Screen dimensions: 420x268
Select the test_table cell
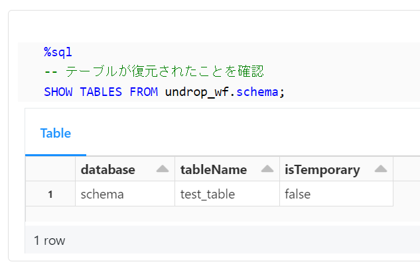click(207, 195)
